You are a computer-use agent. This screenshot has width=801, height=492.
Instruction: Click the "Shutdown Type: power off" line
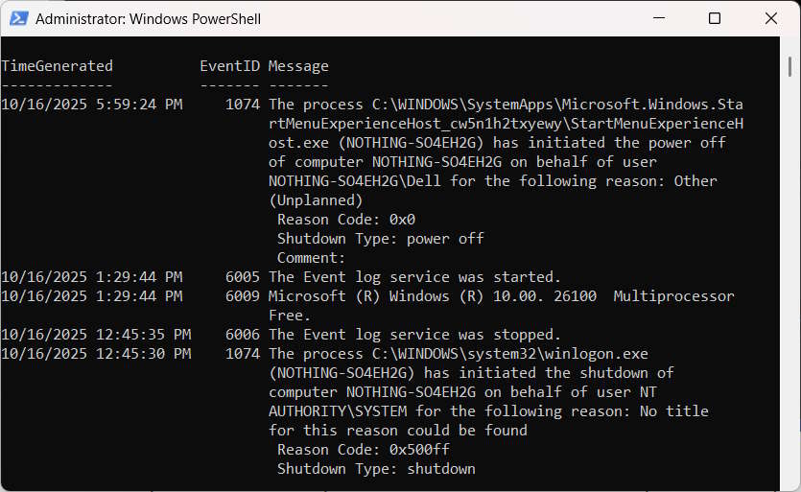(x=380, y=239)
